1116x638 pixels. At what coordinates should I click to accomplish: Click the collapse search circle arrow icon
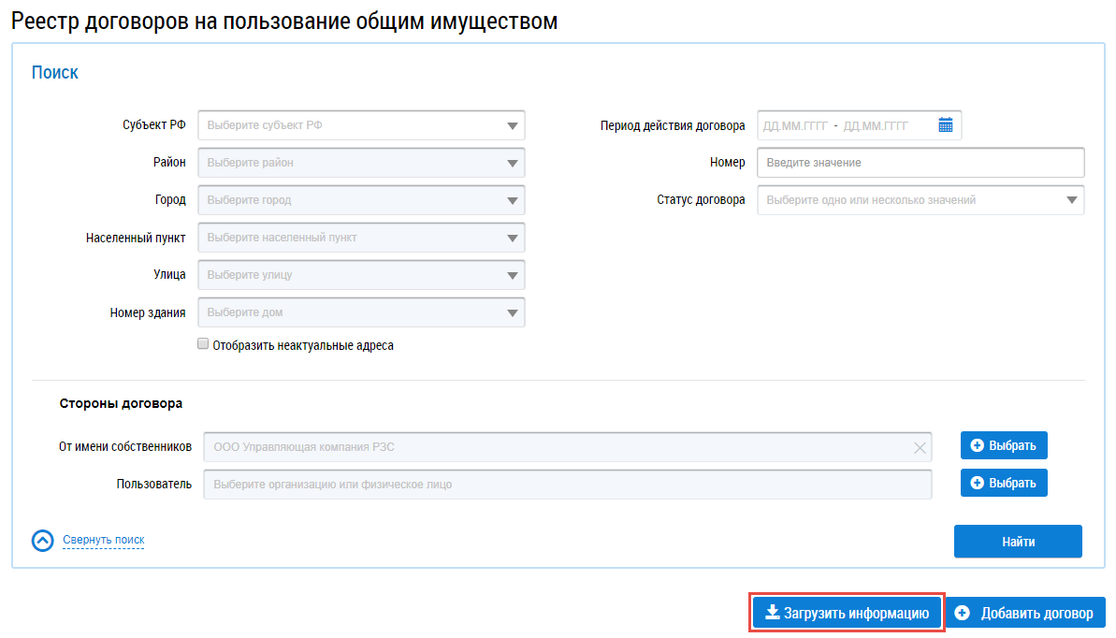tap(43, 541)
